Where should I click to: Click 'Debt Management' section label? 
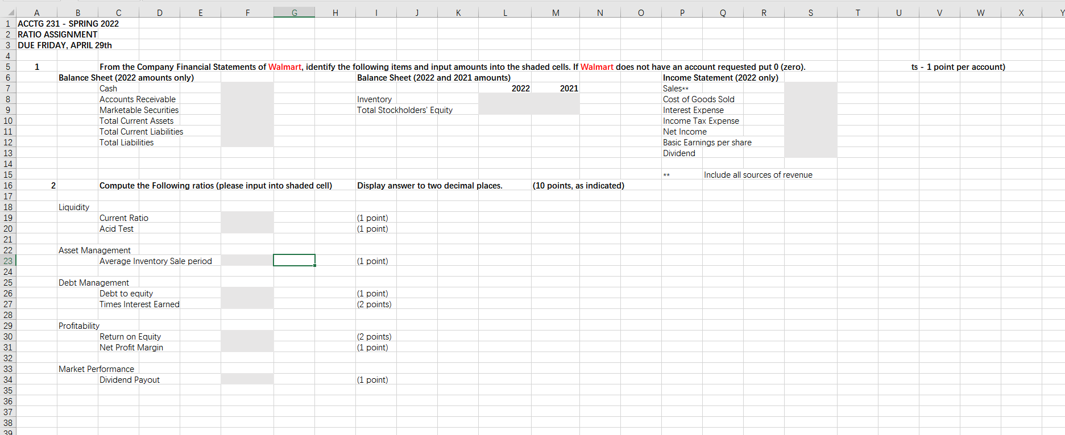click(94, 282)
